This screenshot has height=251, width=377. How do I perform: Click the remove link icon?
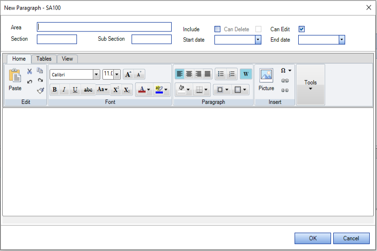point(285,91)
